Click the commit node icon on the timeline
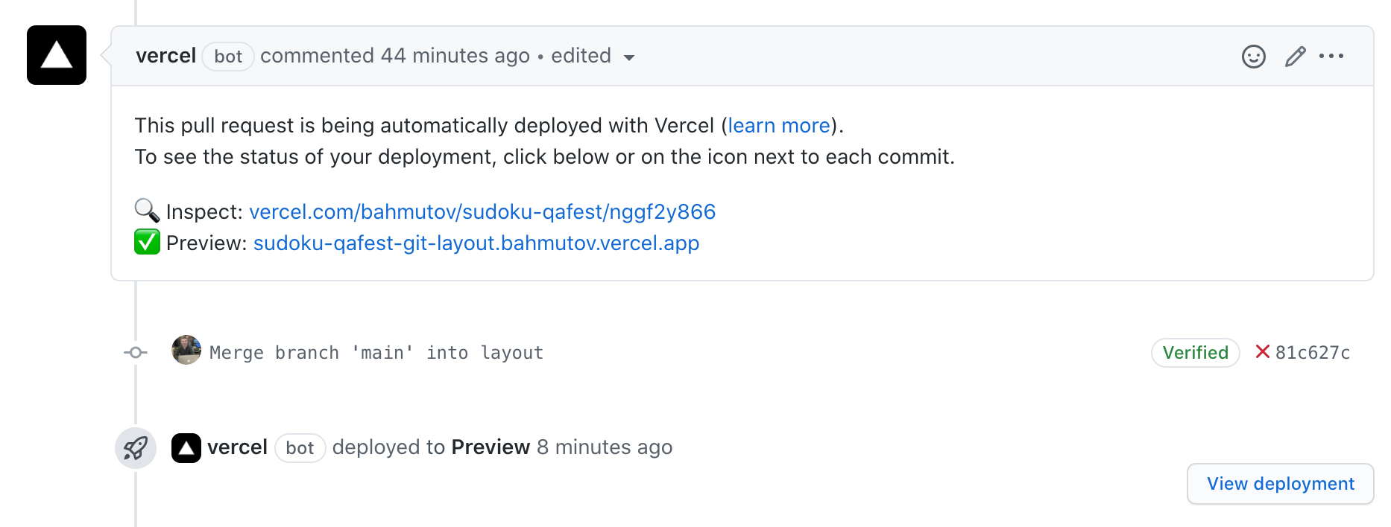Viewport: 1391px width, 527px height. [x=136, y=352]
